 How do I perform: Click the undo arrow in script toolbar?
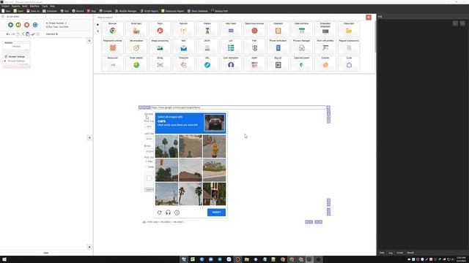tap(8, 34)
